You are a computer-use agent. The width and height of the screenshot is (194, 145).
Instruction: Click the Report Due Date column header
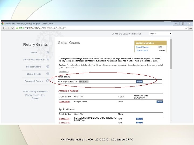tap(141, 97)
